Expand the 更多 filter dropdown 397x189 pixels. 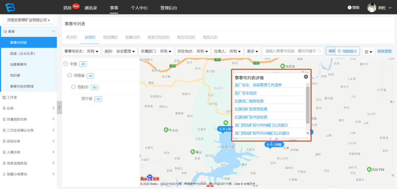253,51
